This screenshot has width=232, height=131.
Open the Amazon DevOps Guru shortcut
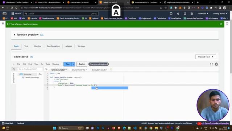click(x=193, y=19)
